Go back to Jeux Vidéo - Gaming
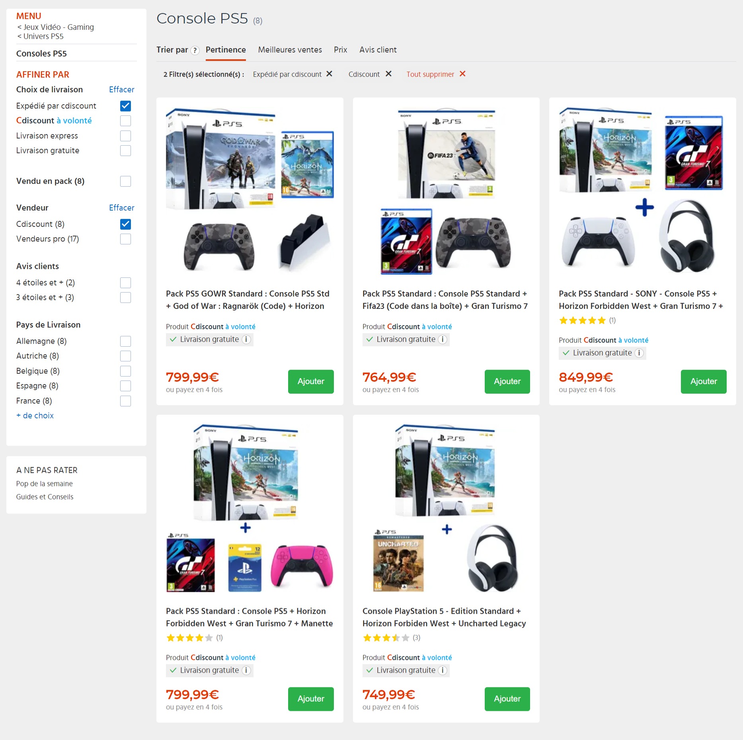 point(55,27)
